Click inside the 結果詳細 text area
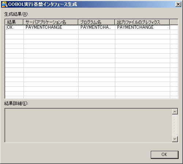The width and height of the screenshot is (183, 164). pos(88,125)
